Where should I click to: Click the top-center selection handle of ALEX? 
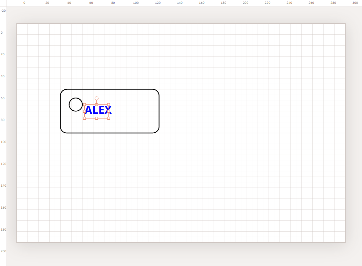coord(96,104)
